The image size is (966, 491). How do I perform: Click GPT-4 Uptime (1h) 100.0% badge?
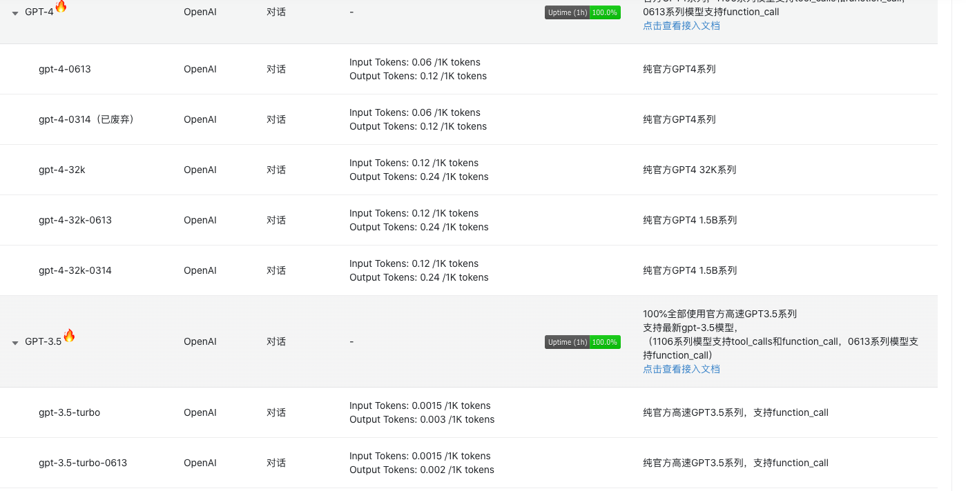coord(582,12)
